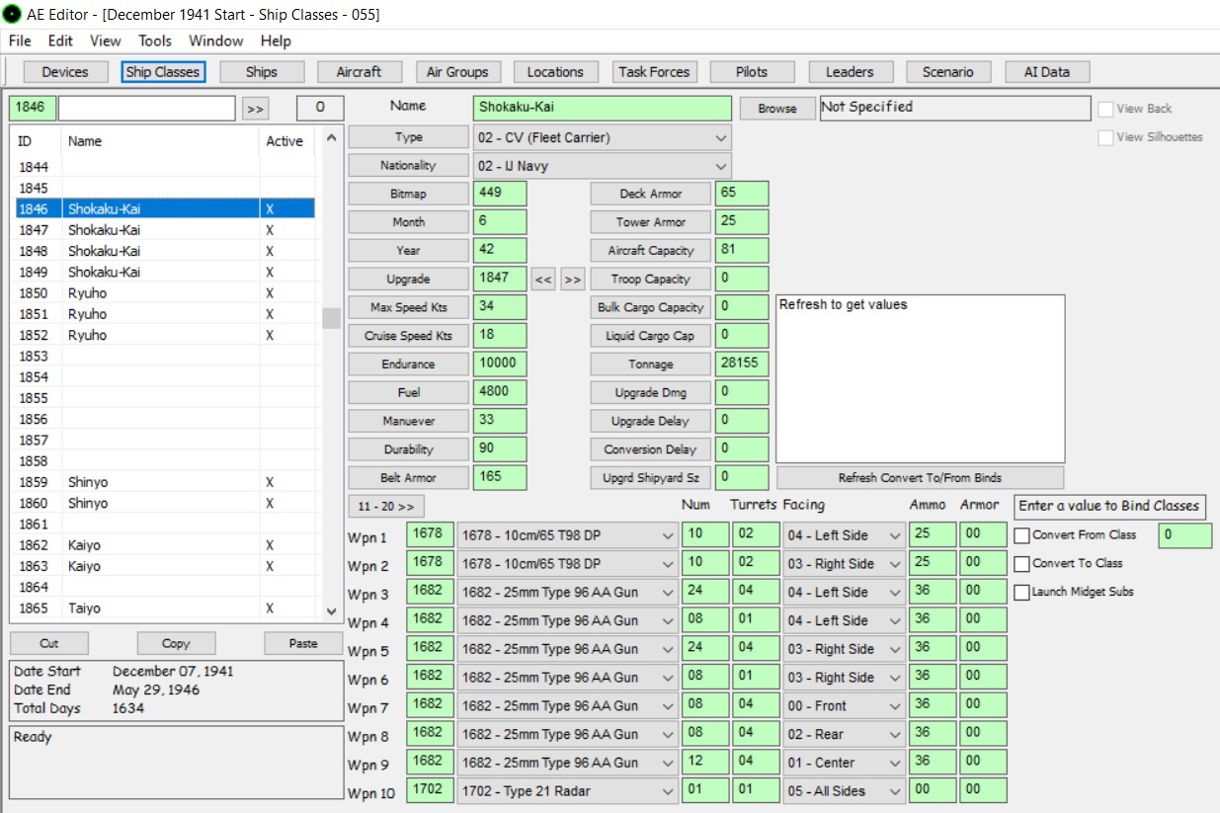Open the Aircraft section
Image resolution: width=1220 pixels, height=813 pixels.
pos(359,72)
